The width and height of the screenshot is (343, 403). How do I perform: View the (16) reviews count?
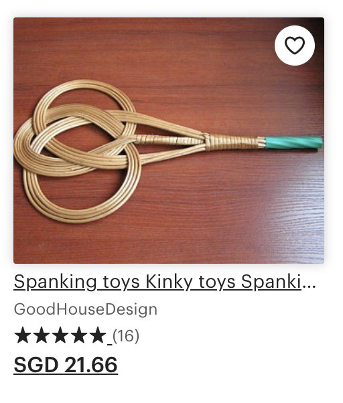126,335
